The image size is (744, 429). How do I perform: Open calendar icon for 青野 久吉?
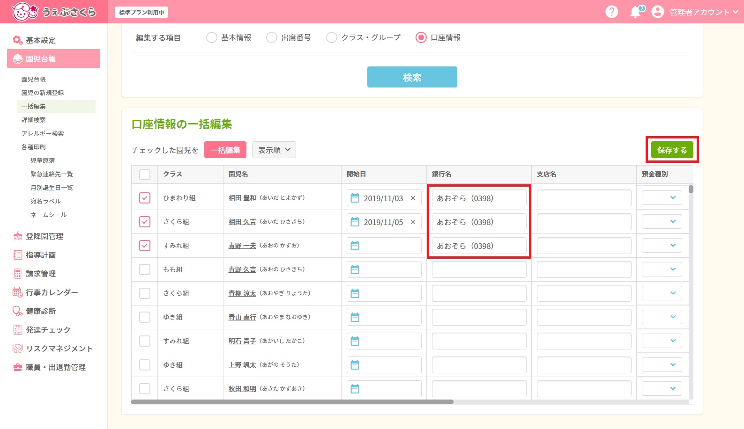pos(355,269)
